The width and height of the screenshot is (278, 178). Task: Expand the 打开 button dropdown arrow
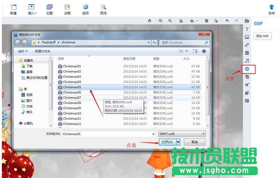pyautogui.click(x=178, y=142)
